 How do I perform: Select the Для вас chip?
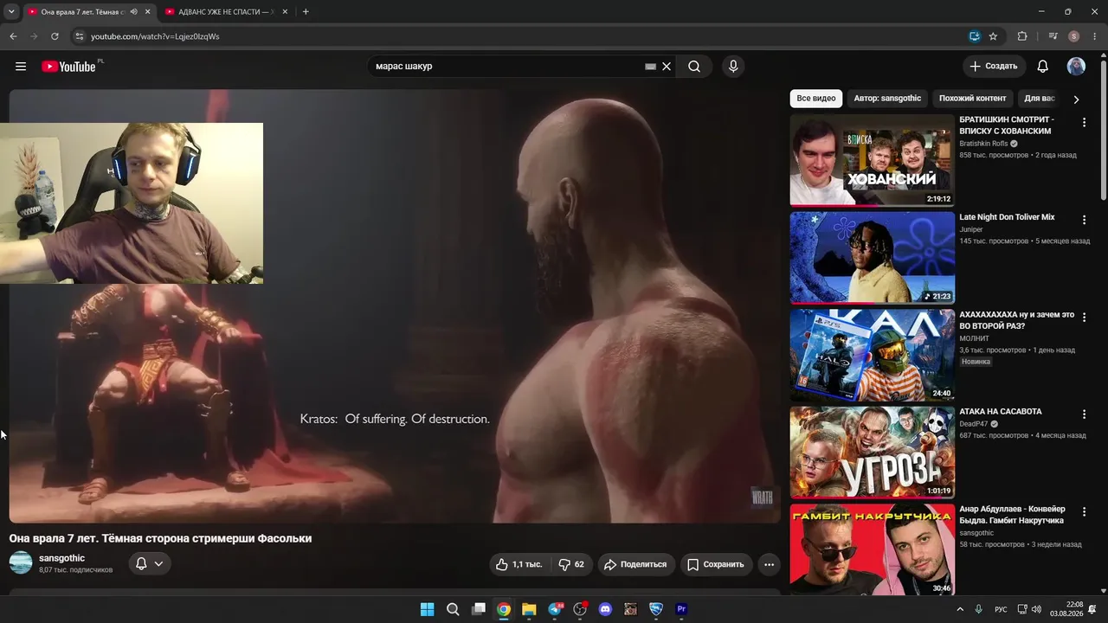[x=1039, y=99]
